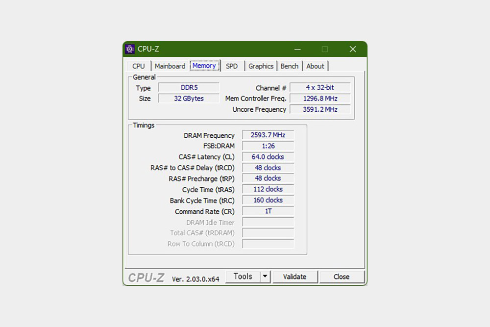Click the Tools button

[x=243, y=277]
